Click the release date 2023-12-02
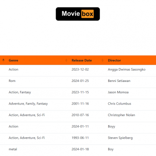The width and height of the screenshot is (156, 156). pos(80,70)
